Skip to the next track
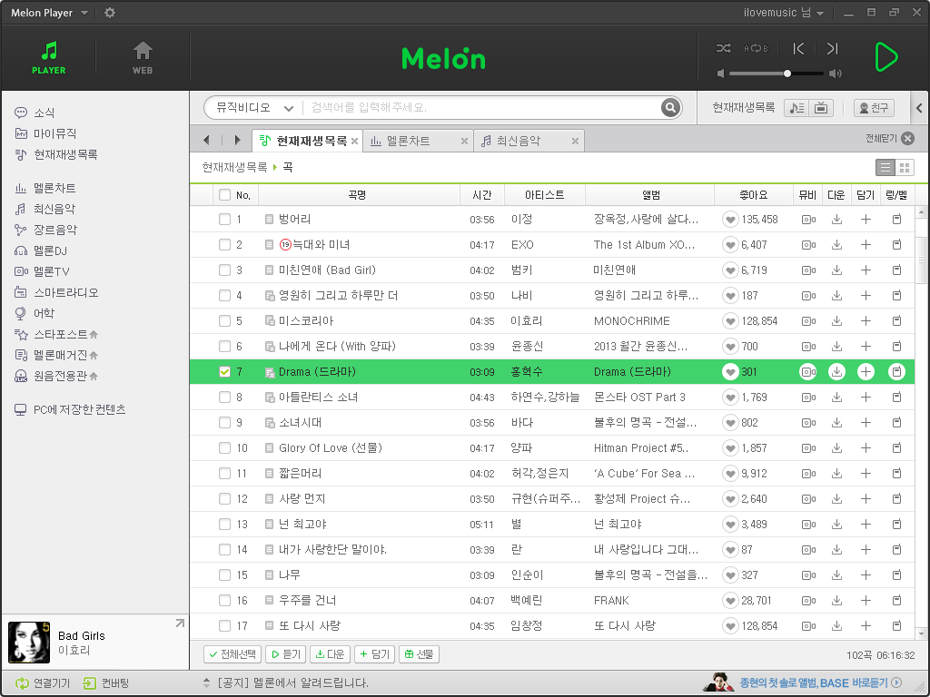This screenshot has height=697, width=930. coord(832,48)
